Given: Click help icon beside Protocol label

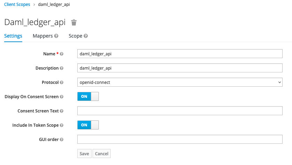Looking at the screenshot, I should (62, 82).
